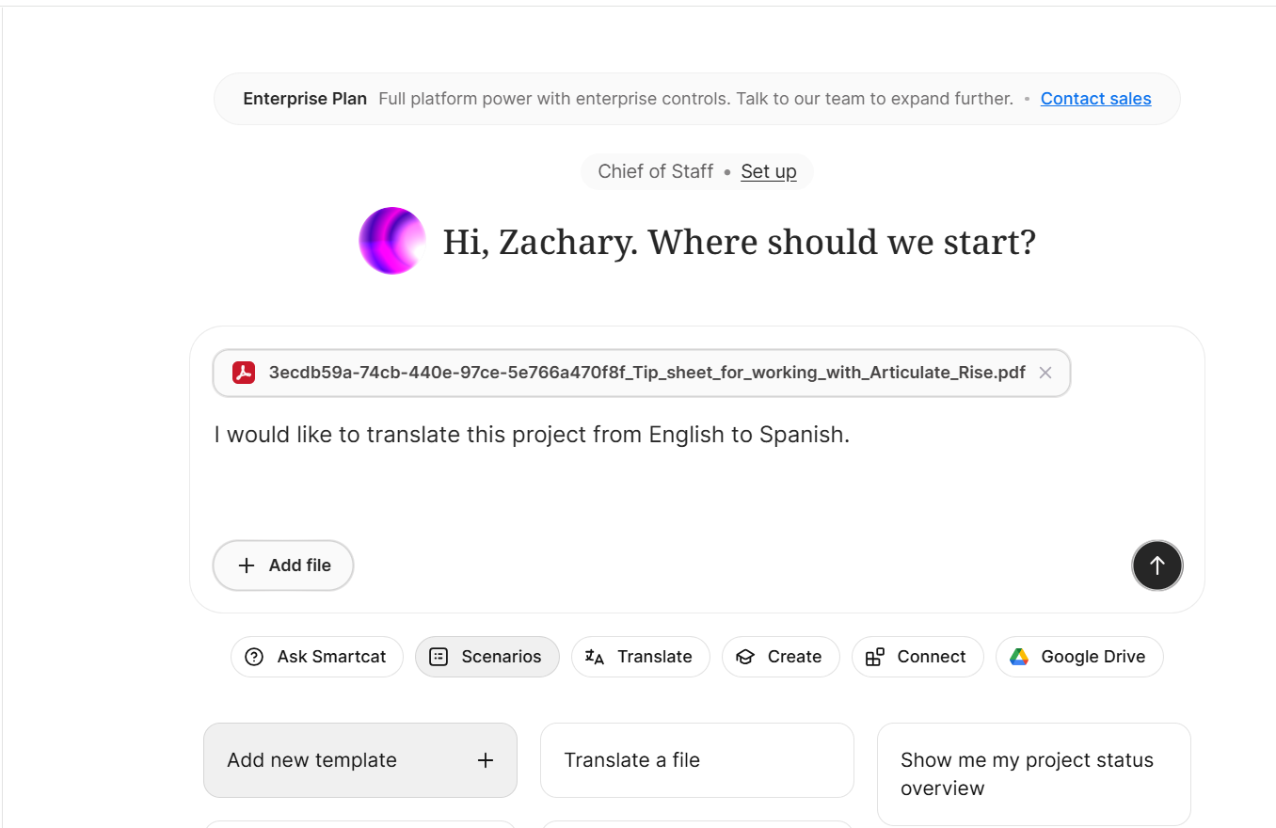This screenshot has height=828, width=1276.
Task: Click the PDF file icon in attachment chip
Action: coord(244,373)
